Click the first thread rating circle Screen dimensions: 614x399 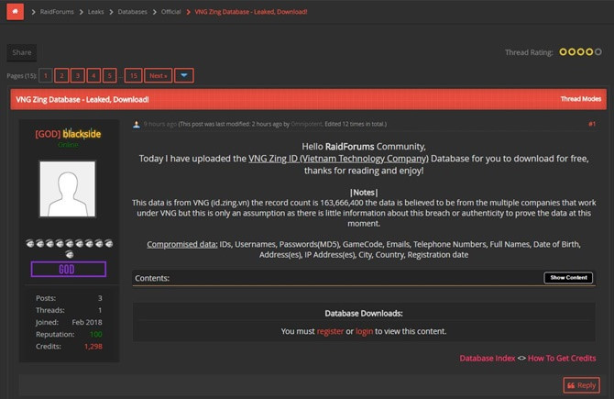(564, 52)
